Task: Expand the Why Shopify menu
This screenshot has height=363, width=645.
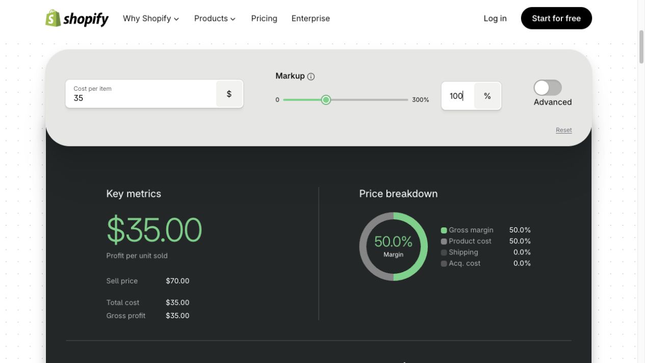Action: tap(151, 18)
